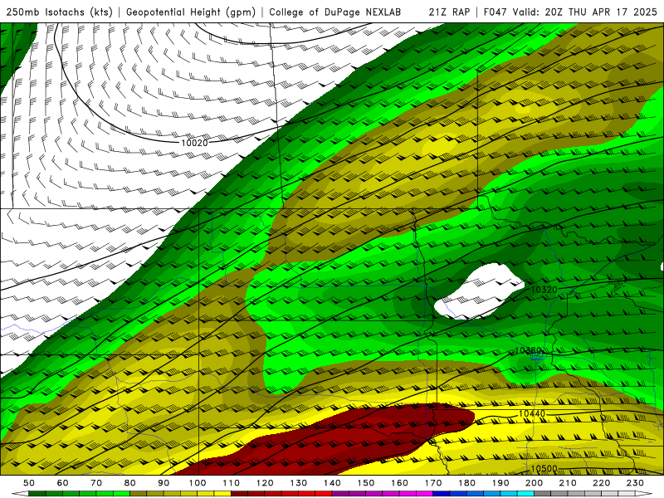This screenshot has height=498, width=664.
Task: Click the 190 value on the color scale
Action: pyautogui.click(x=500, y=483)
